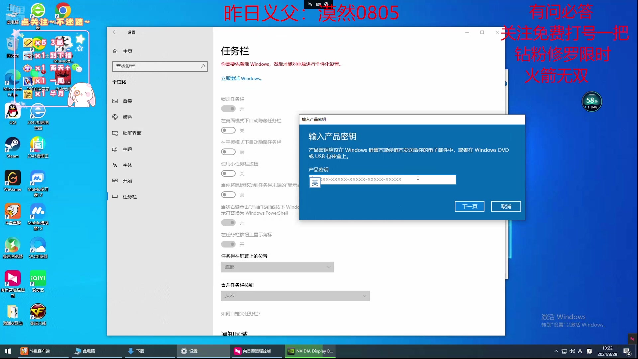The width and height of the screenshot is (638, 359).
Task: Toggle the Windows PowerShell replacement switch
Action: [x=228, y=223]
